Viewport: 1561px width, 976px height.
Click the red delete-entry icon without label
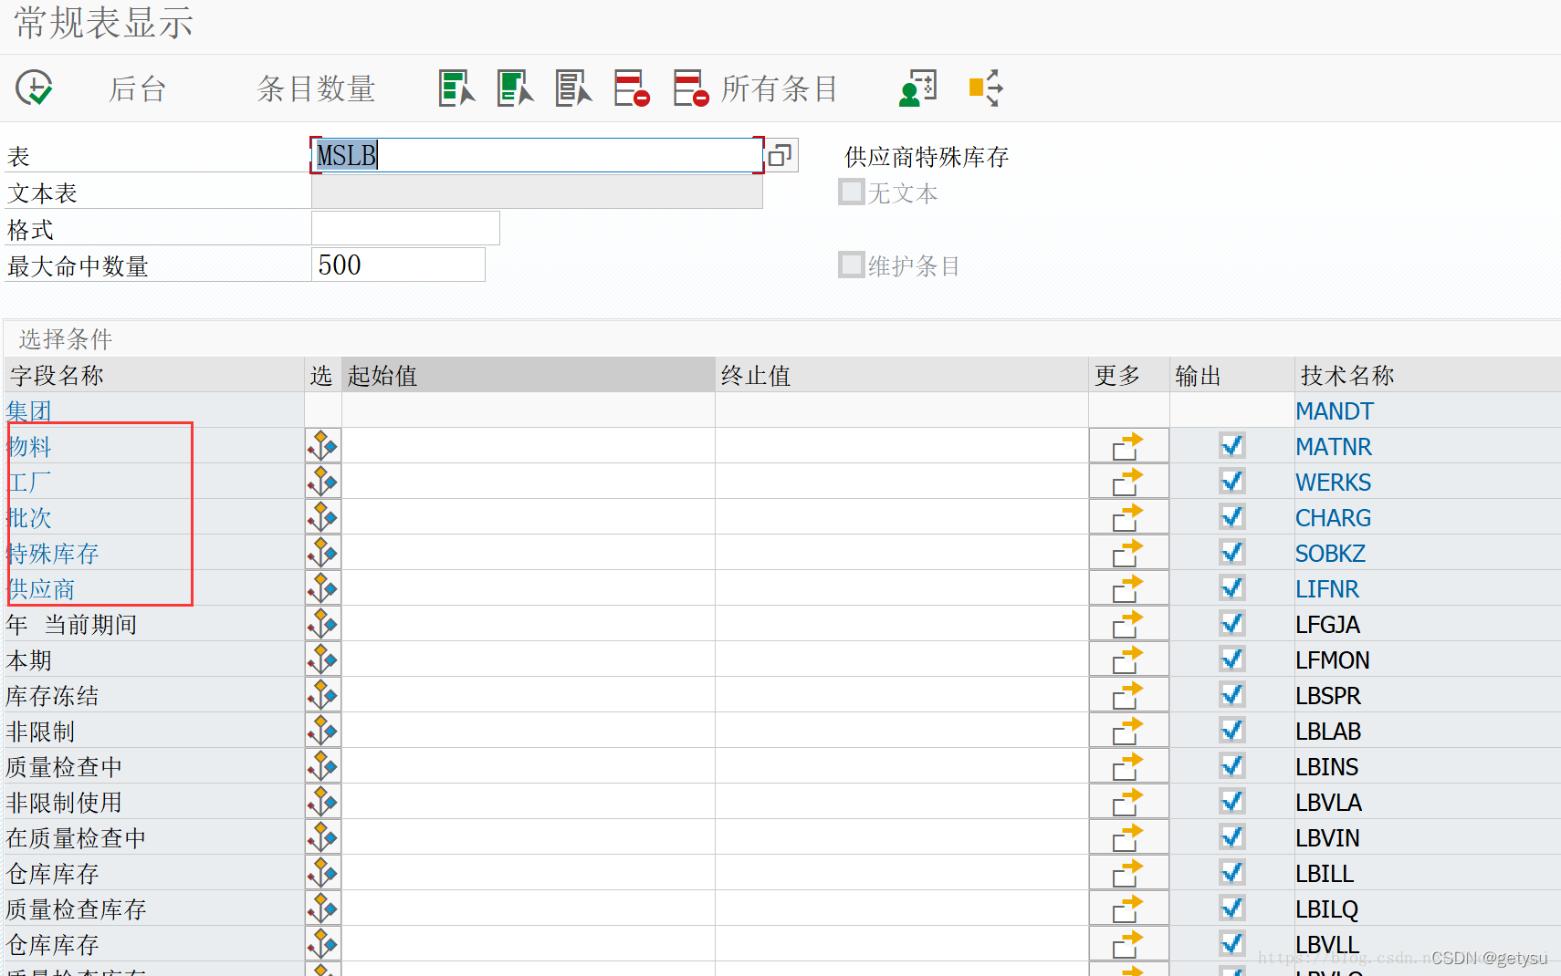pos(632,88)
